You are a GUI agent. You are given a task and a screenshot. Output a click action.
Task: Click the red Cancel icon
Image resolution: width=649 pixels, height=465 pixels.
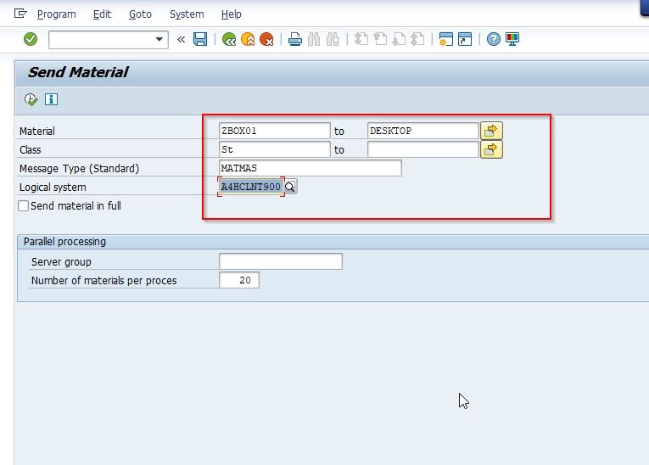[266, 39]
